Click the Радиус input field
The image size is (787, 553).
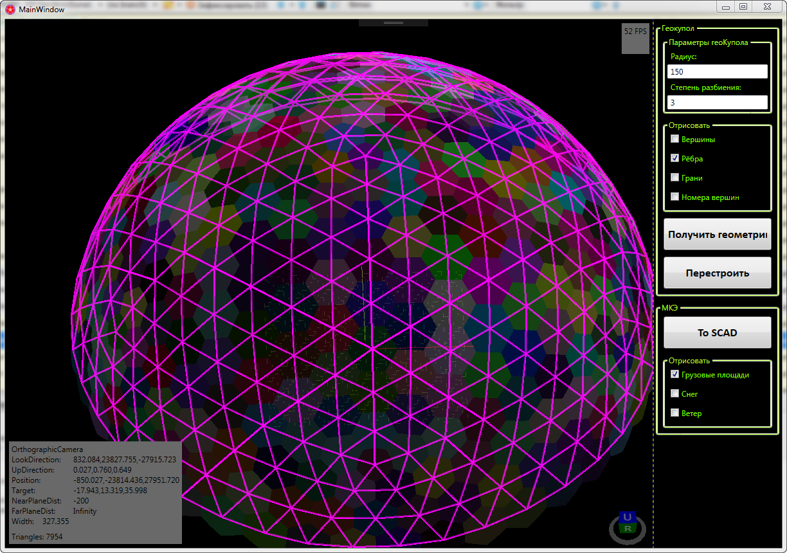(717, 71)
